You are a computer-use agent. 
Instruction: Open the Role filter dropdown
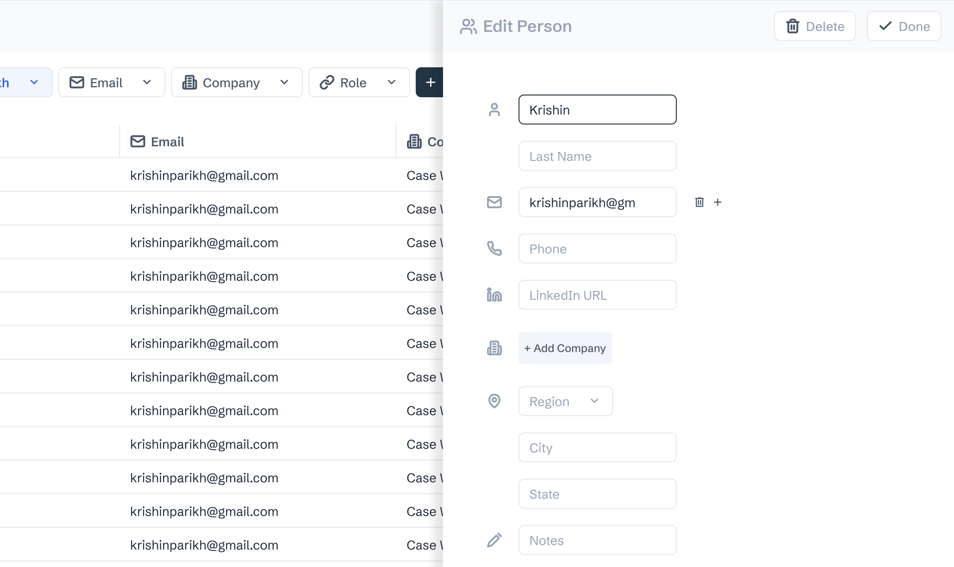pos(359,82)
